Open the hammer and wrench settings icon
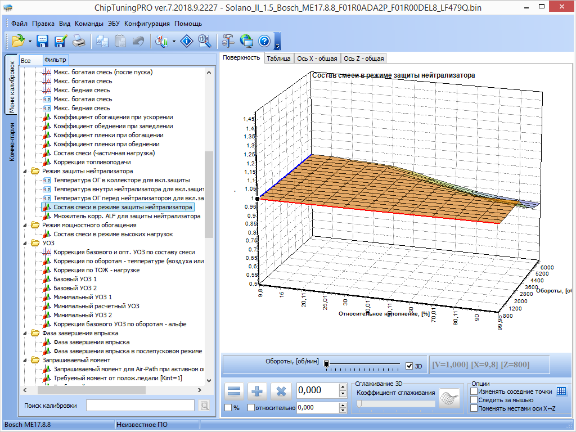576x432 pixels. point(228,41)
